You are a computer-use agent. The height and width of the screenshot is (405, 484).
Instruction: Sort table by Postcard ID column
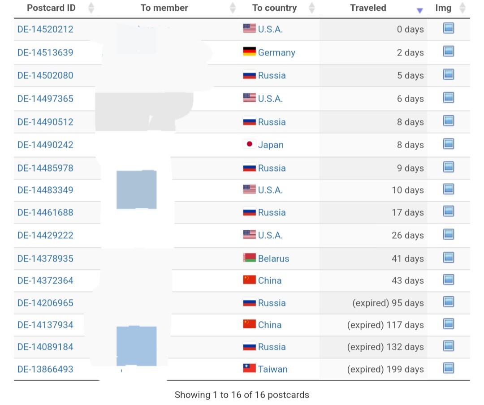pyautogui.click(x=91, y=8)
